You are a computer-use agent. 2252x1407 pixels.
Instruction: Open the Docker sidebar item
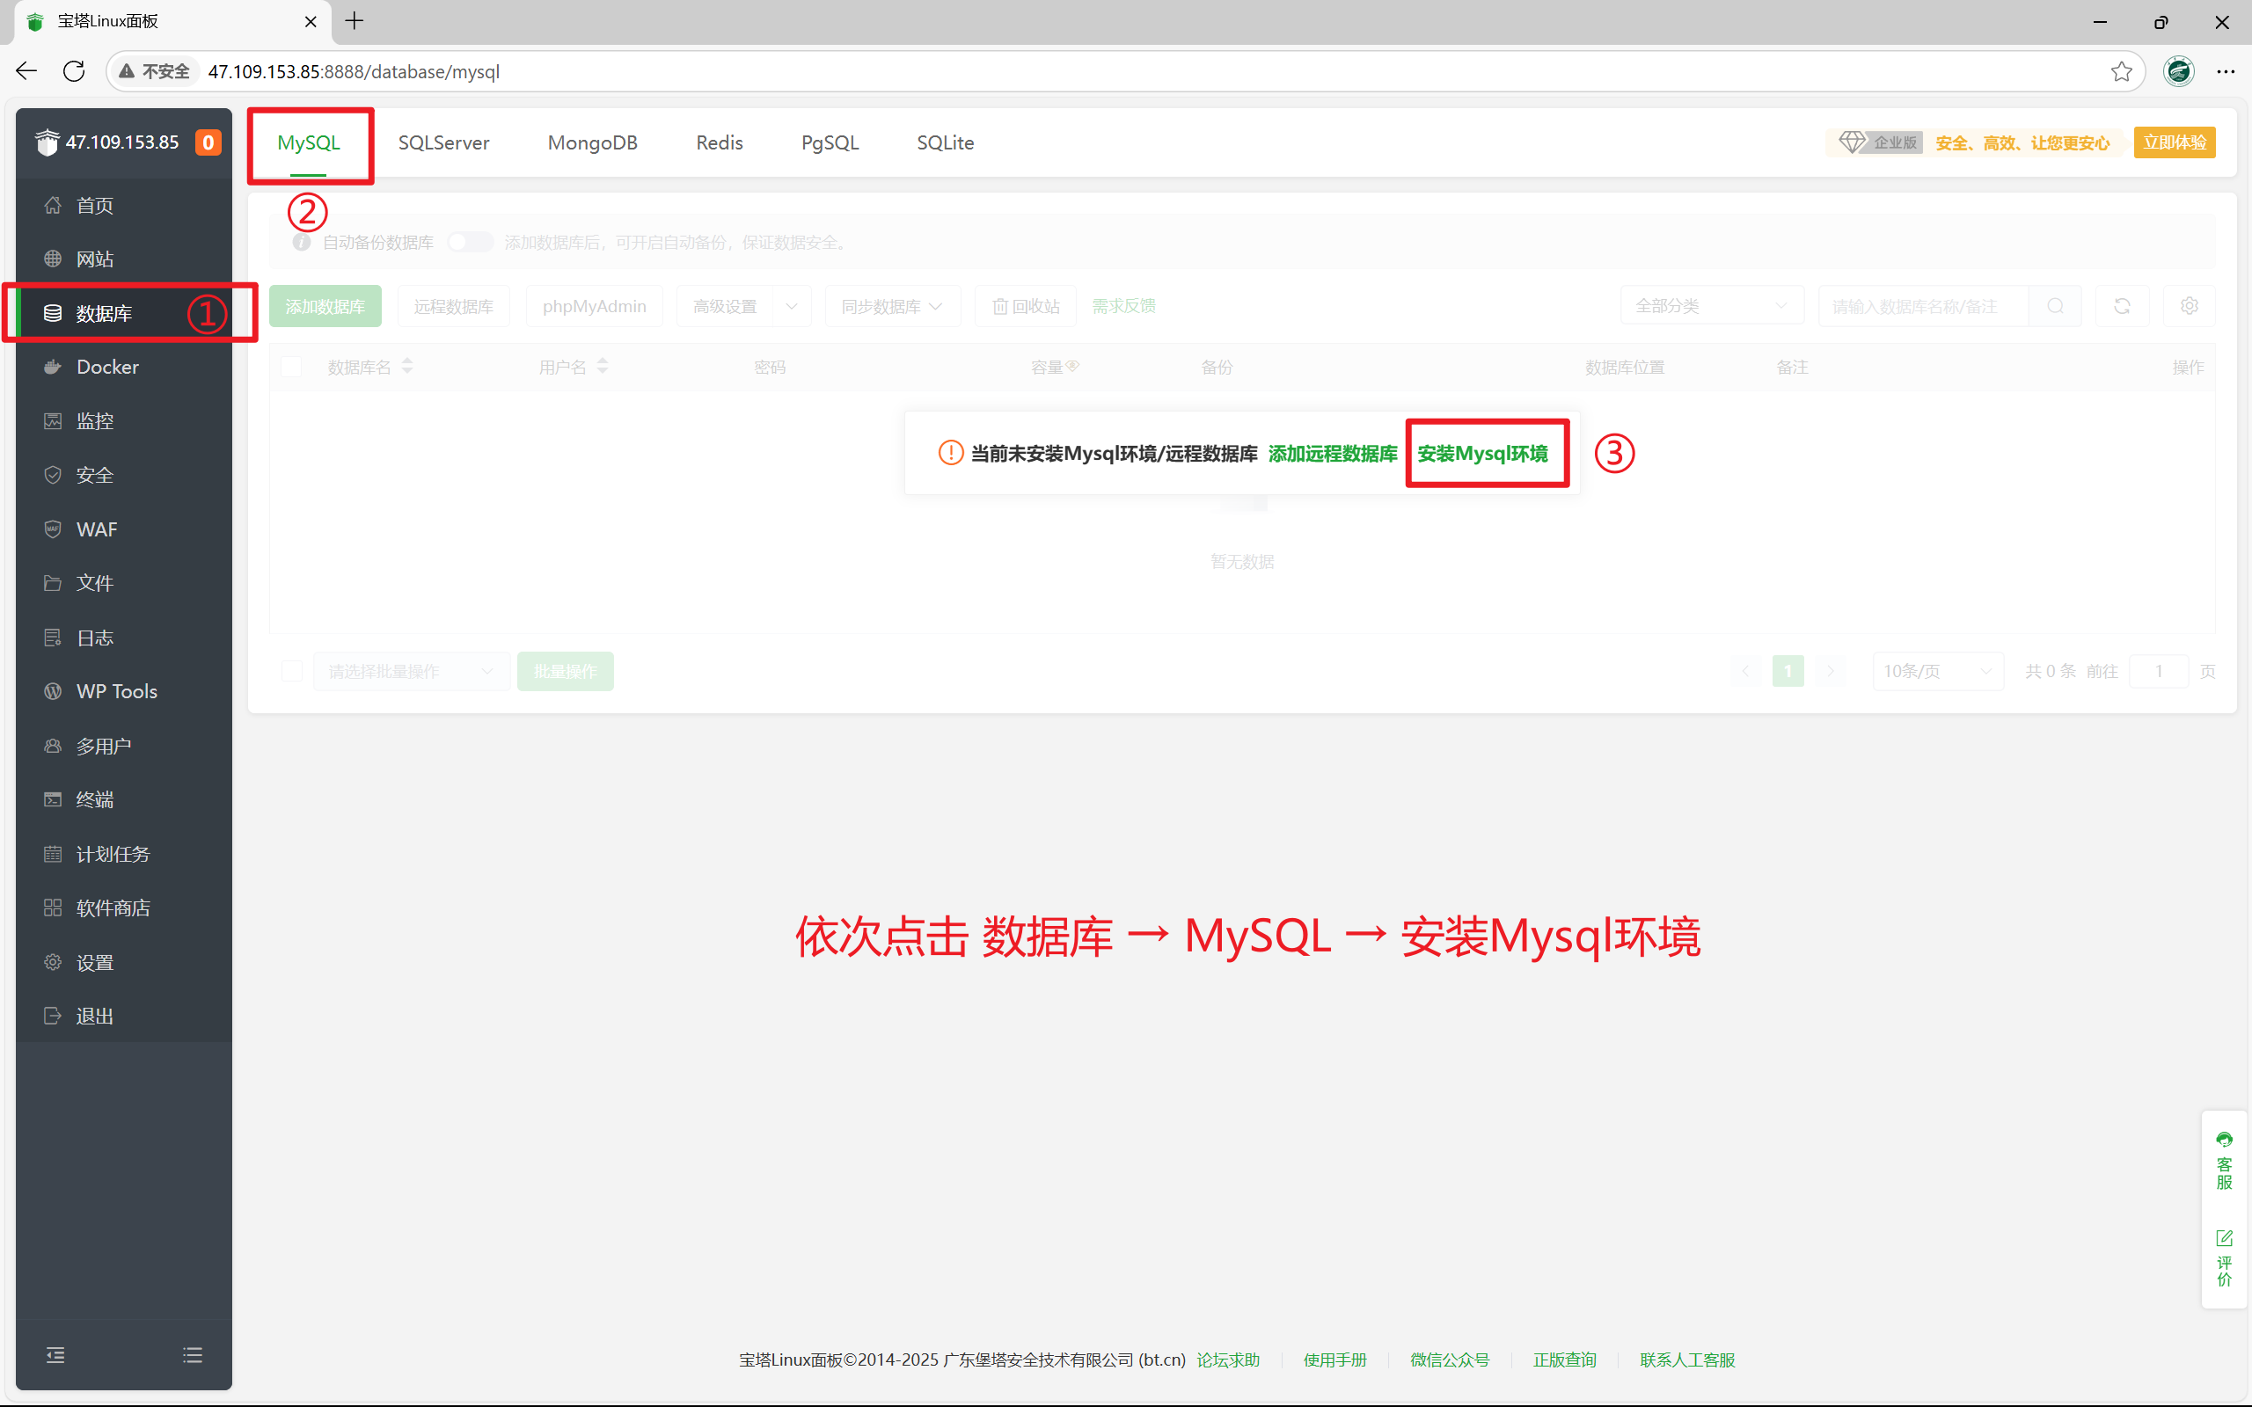point(107,367)
